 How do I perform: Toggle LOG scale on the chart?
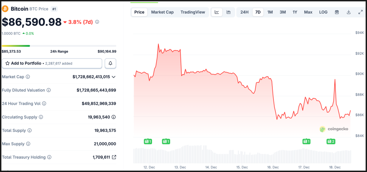323,12
